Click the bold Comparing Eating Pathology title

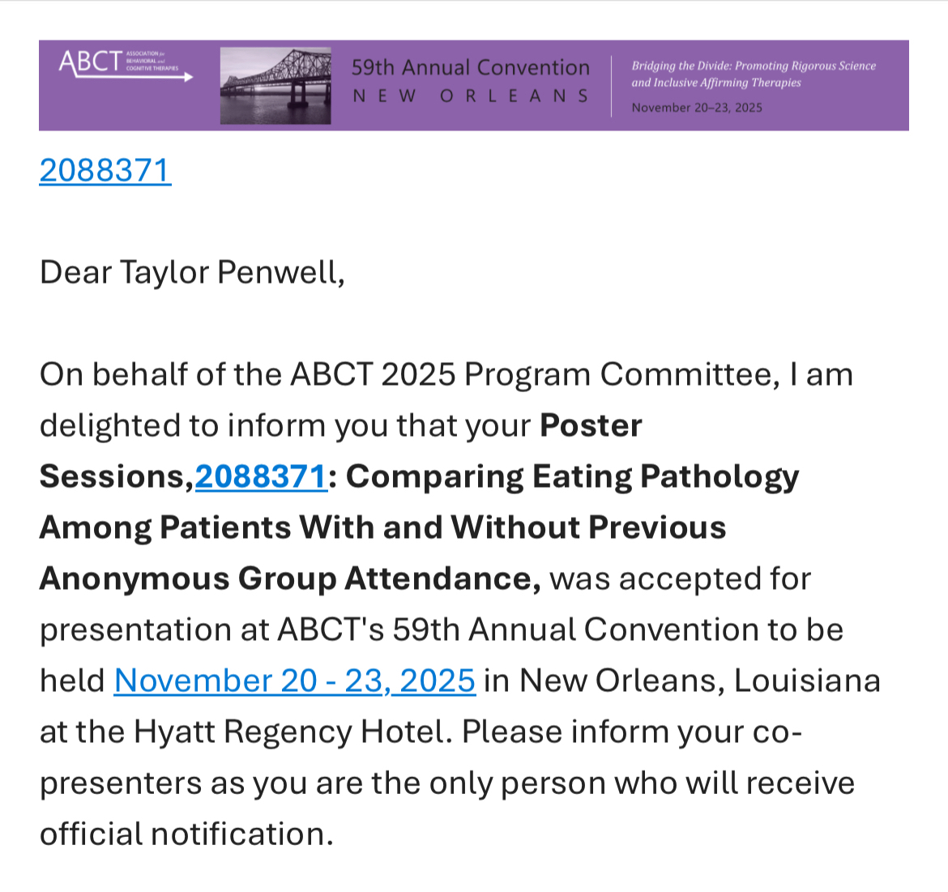pos(572,476)
